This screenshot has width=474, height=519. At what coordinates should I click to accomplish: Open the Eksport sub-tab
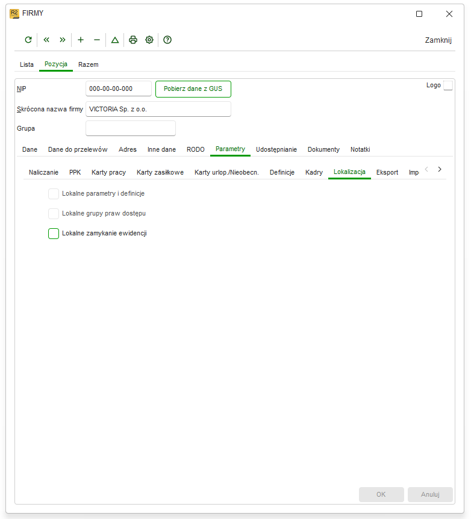(x=387, y=172)
